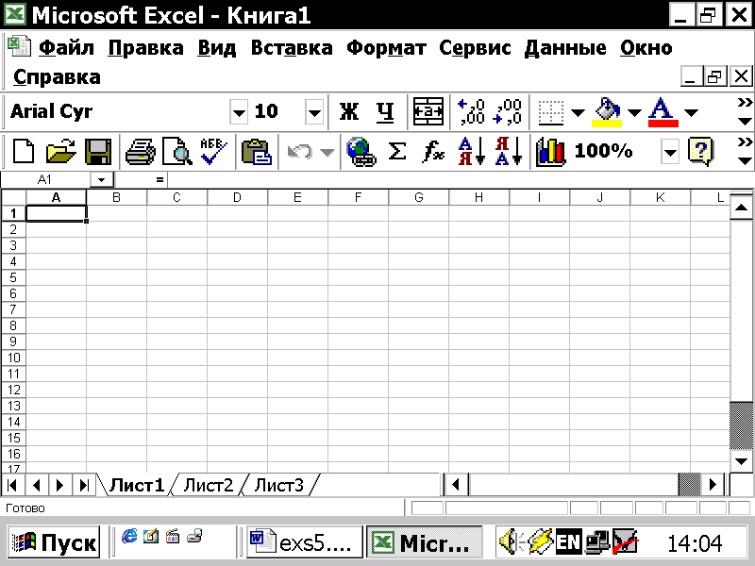
Task: Open the Окно menu
Action: (x=646, y=48)
